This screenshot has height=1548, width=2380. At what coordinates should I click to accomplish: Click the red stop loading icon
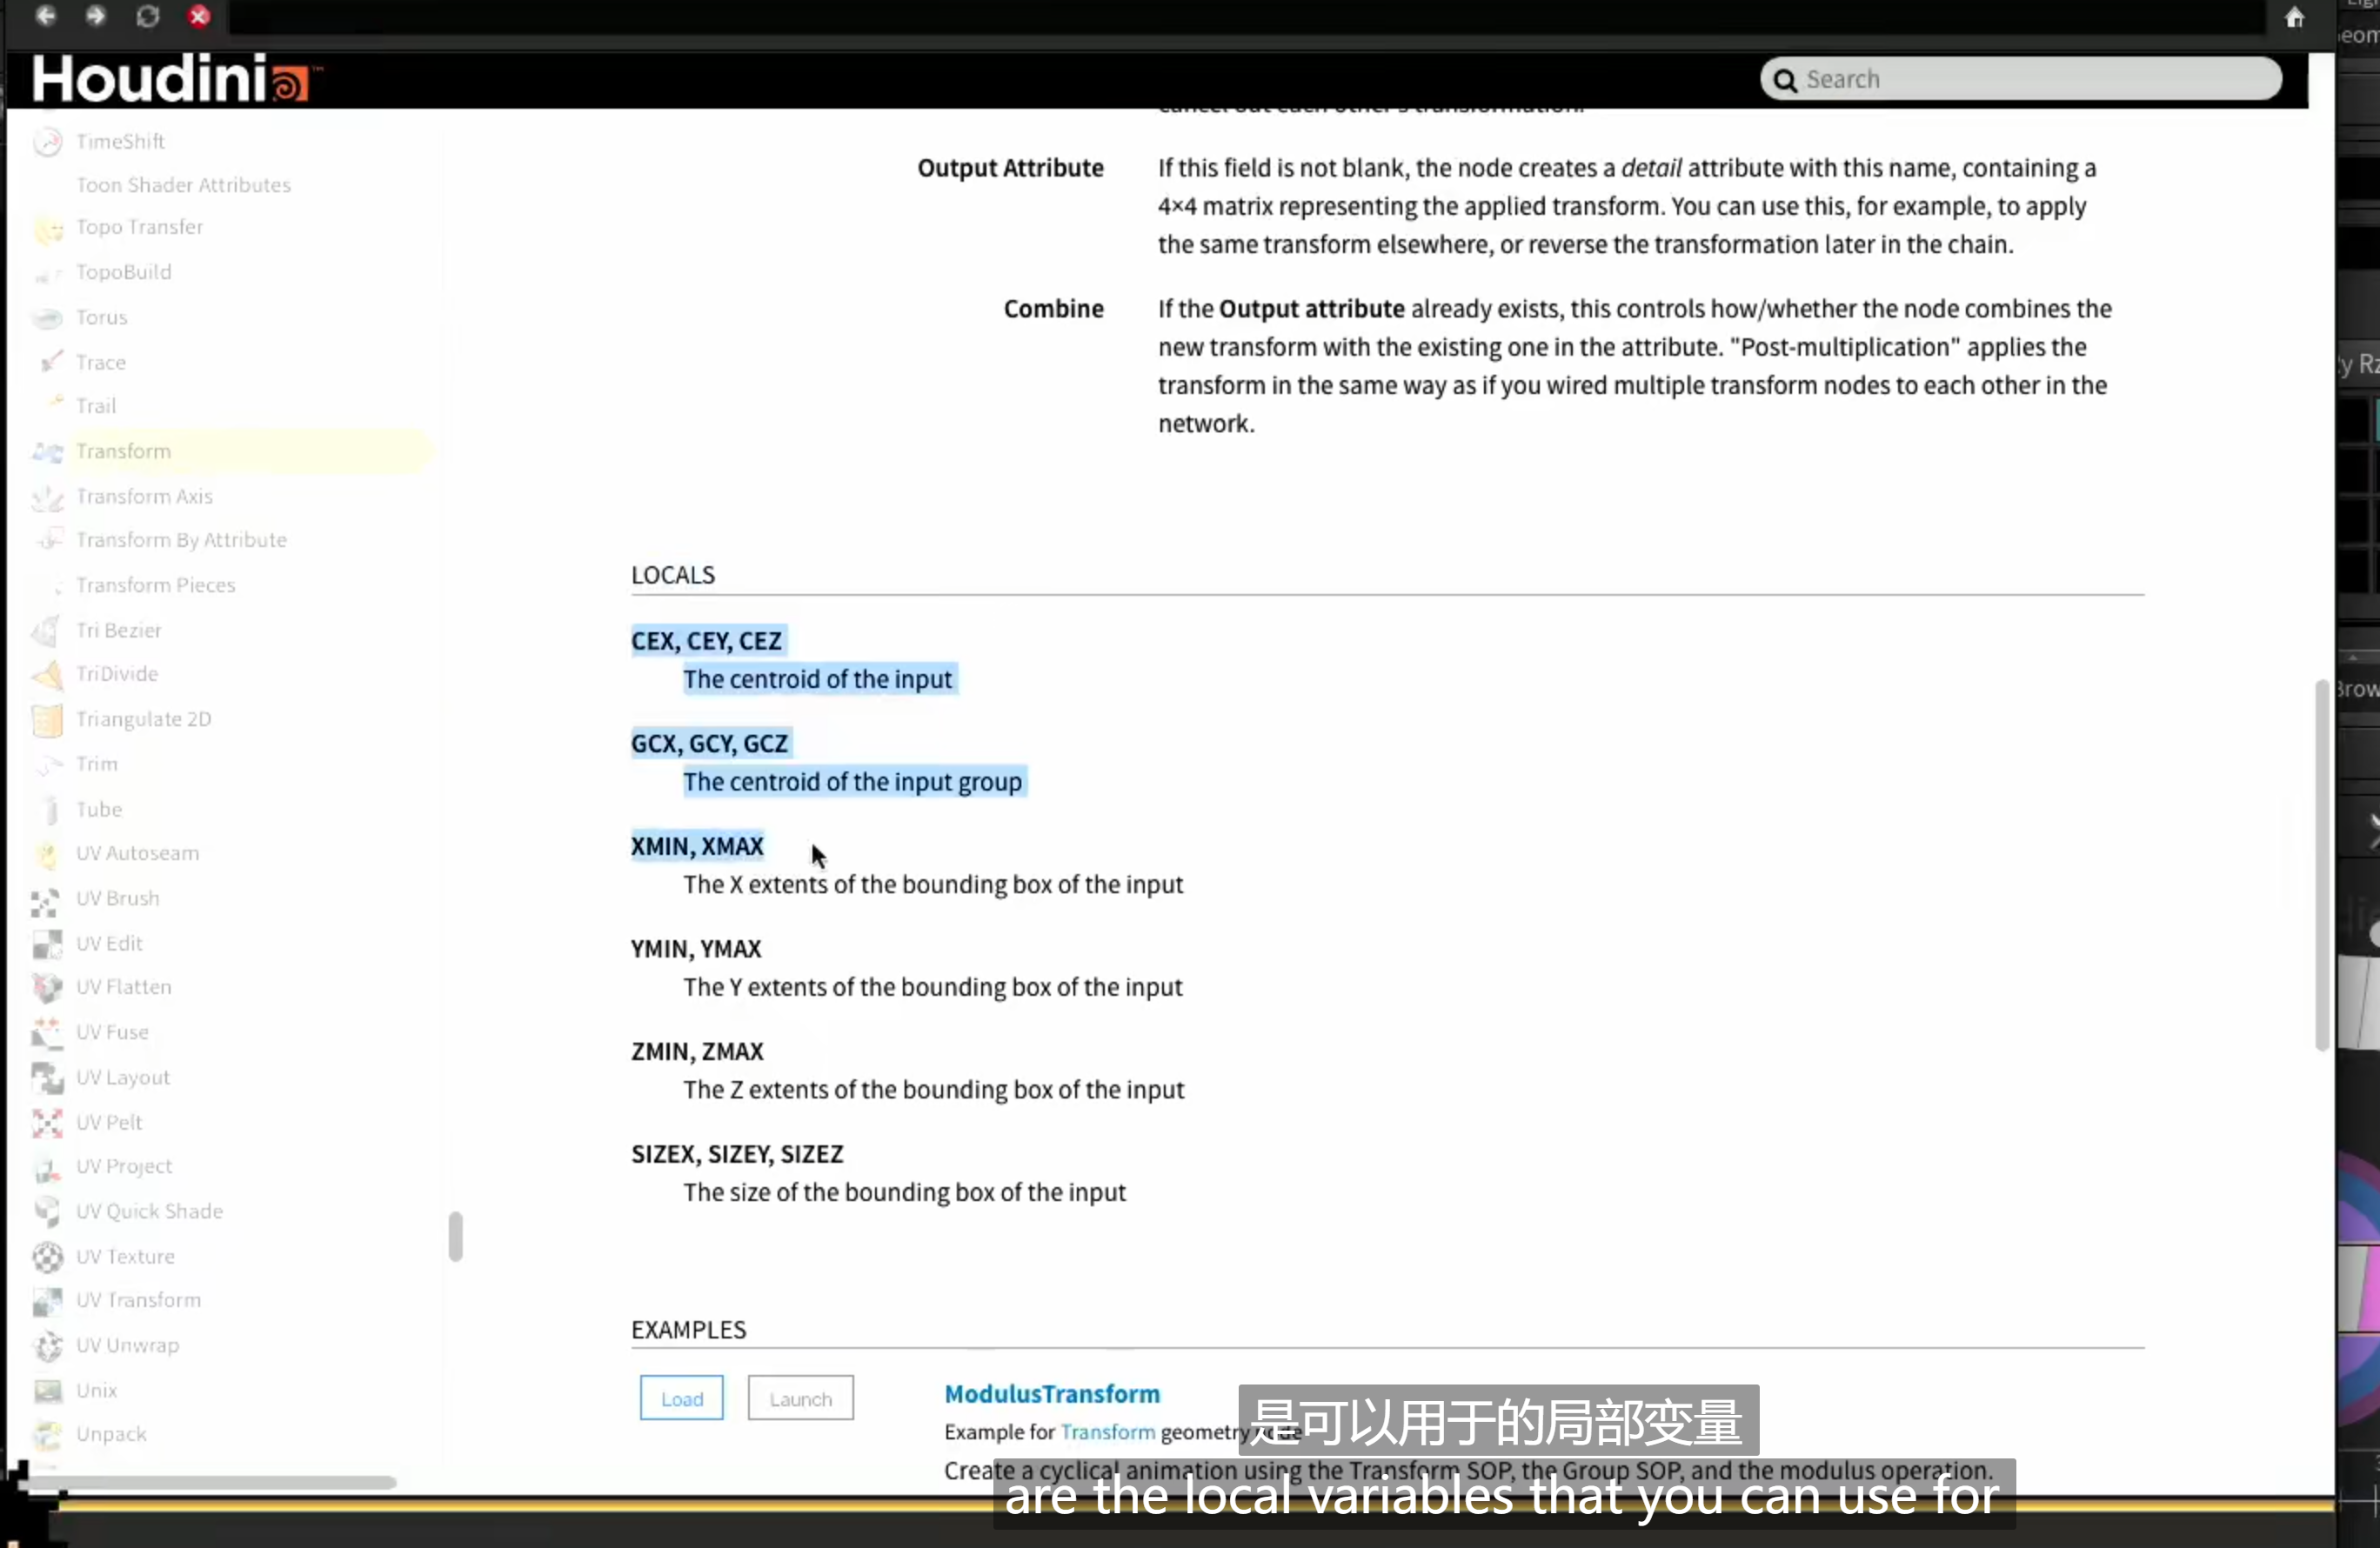(x=199, y=16)
